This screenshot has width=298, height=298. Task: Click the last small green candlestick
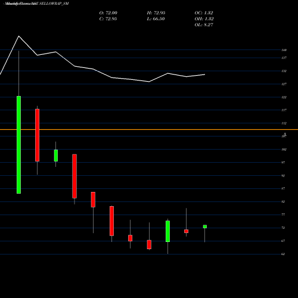click(x=205, y=226)
